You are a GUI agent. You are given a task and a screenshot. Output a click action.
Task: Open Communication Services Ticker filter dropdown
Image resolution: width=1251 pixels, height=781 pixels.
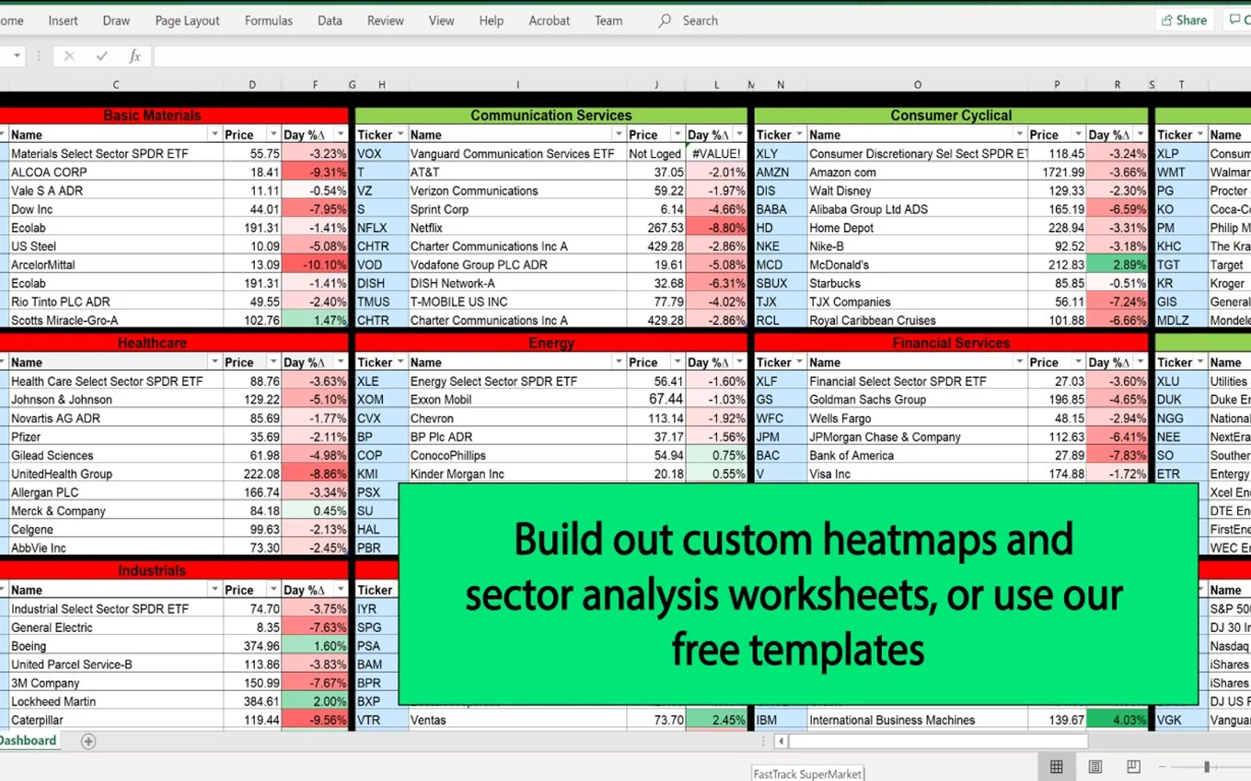click(x=400, y=134)
